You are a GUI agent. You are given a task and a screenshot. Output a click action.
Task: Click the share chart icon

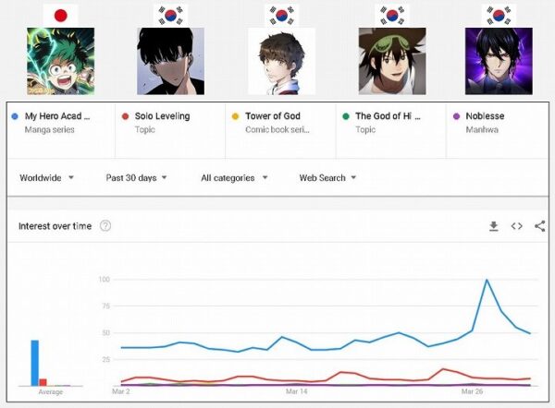[540, 226]
